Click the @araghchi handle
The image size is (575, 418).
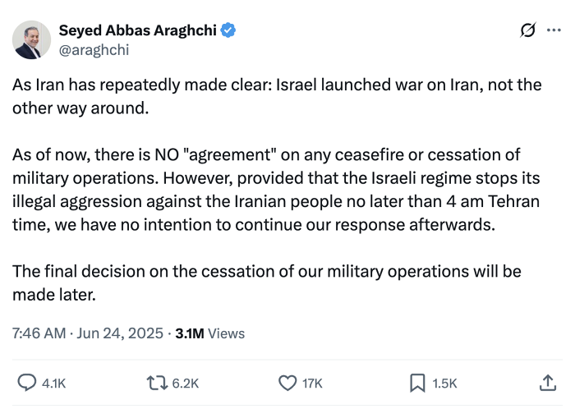[x=94, y=50]
